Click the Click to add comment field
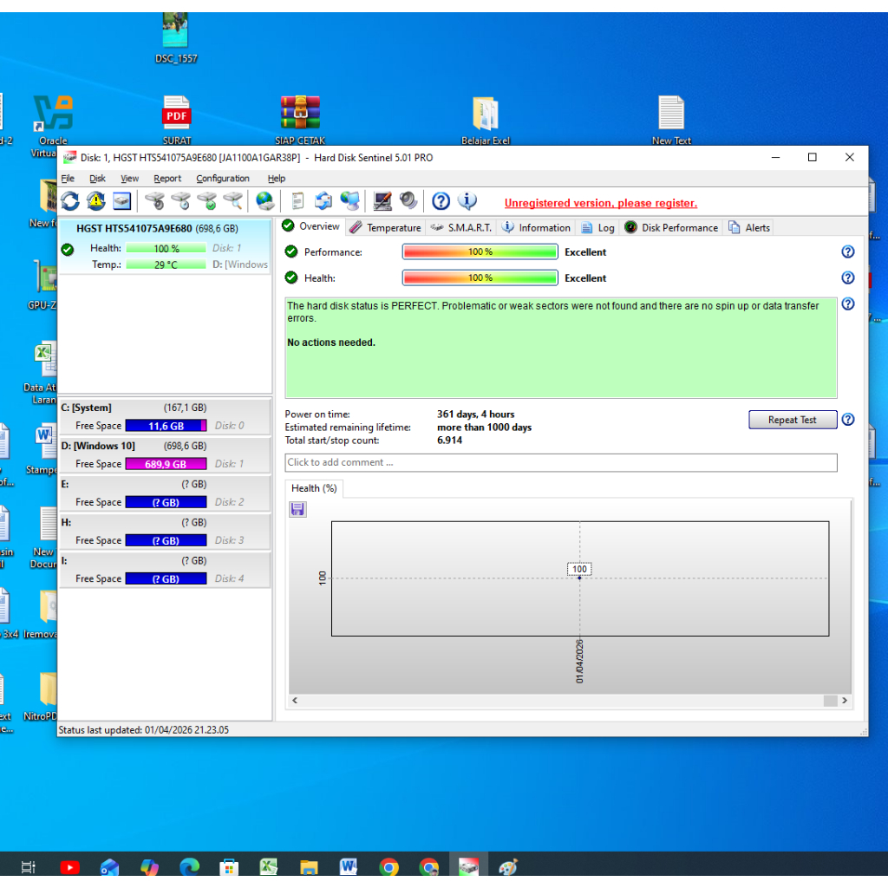Screen dimensions: 888x888 pyautogui.click(x=561, y=463)
